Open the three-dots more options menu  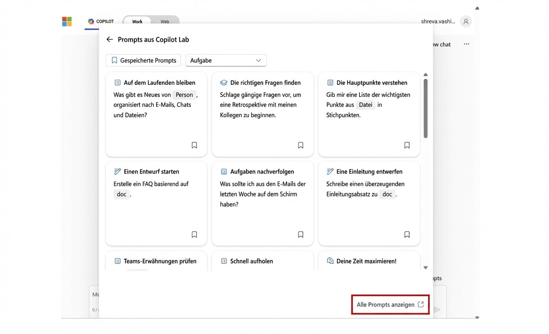coord(466,44)
